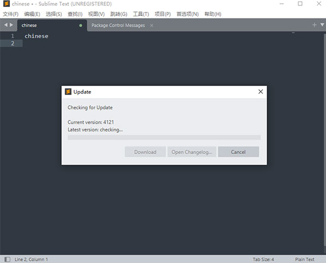
Task: Open the 编辑(E) menu
Action: click(x=32, y=14)
